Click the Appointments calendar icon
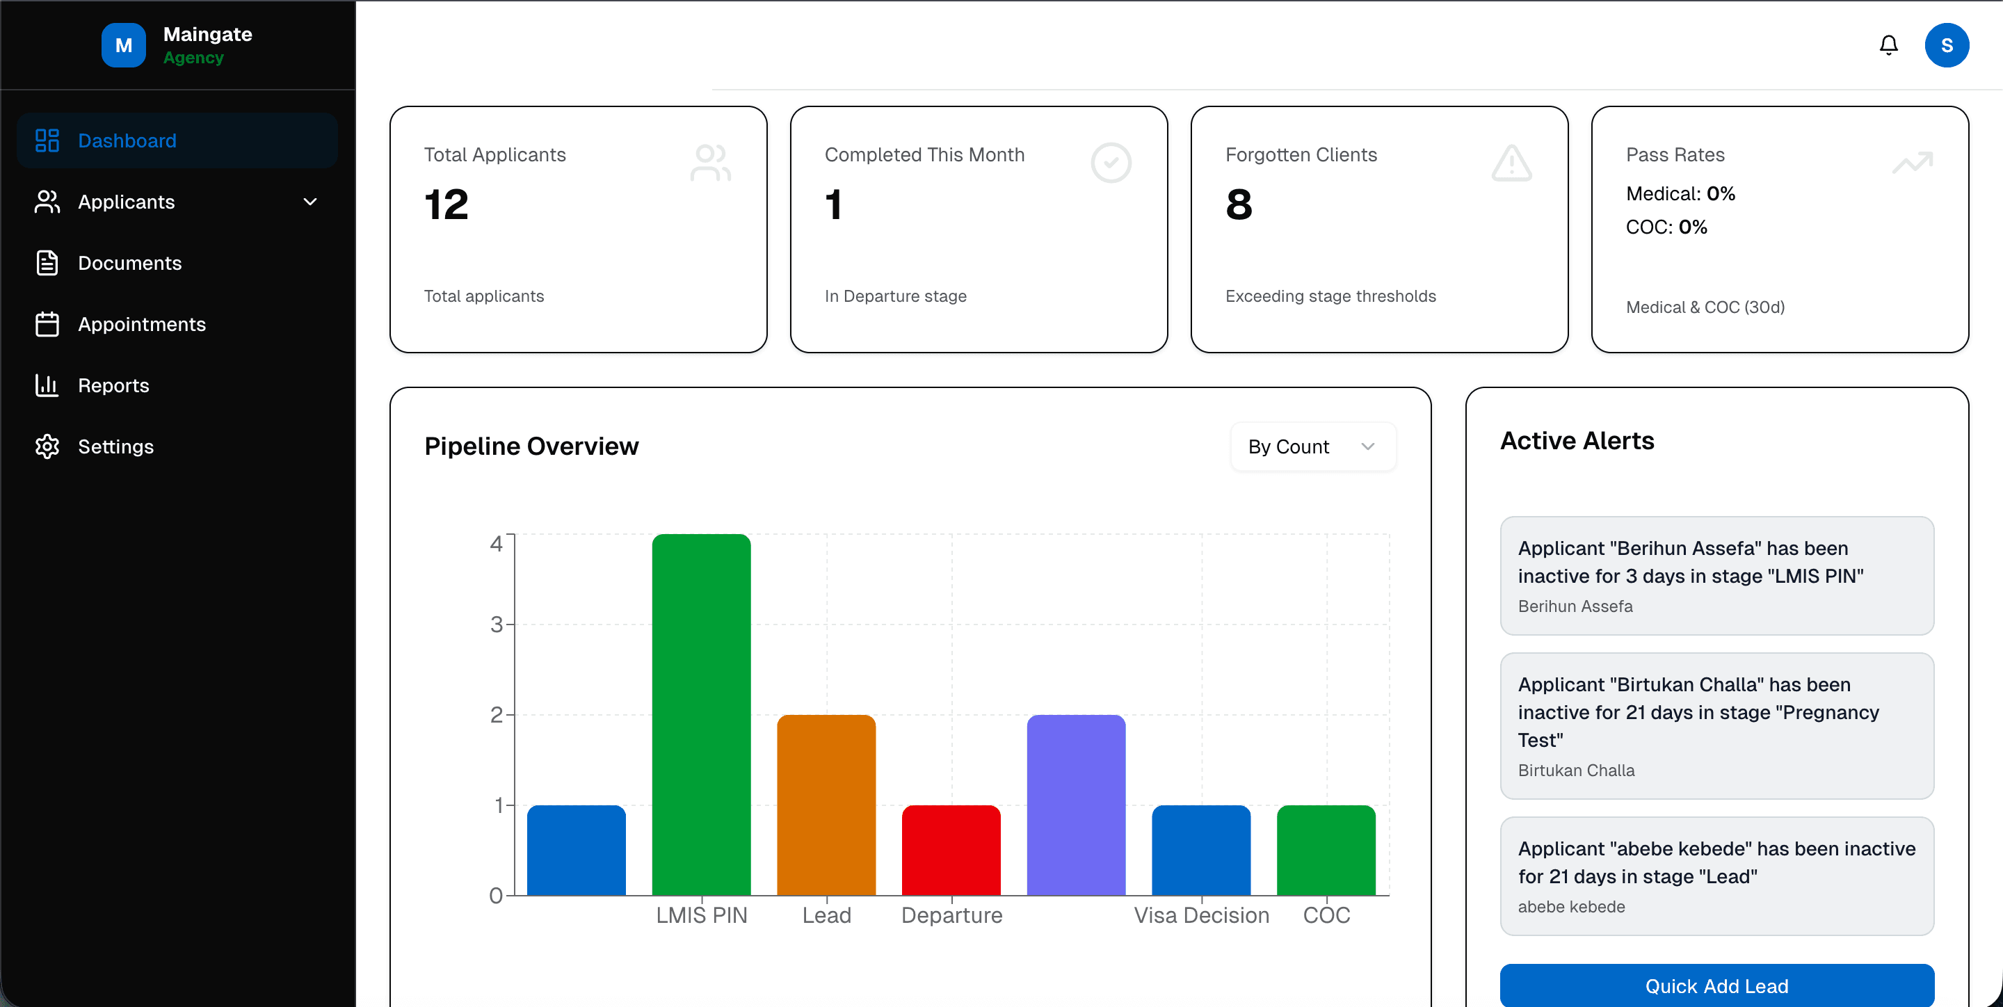 [47, 324]
